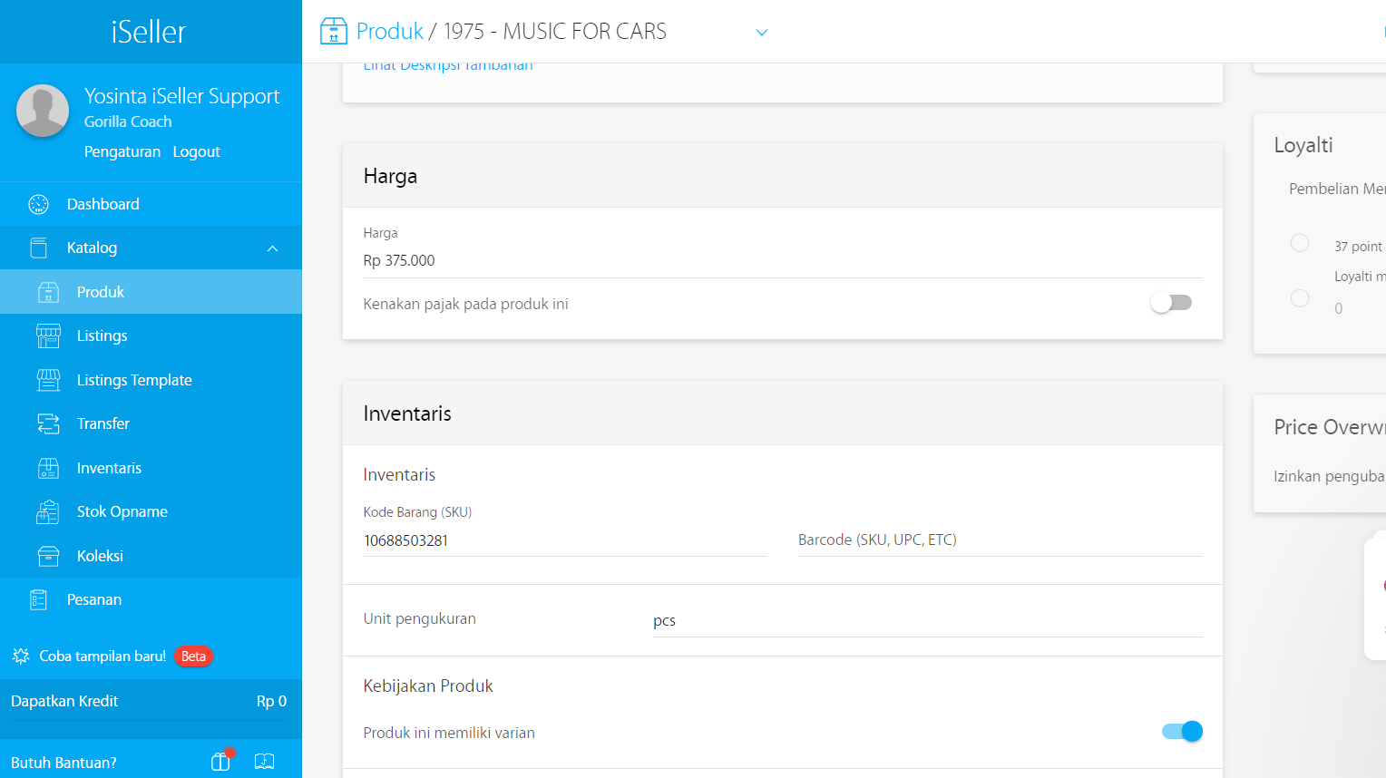Click the Koleksi archive box icon
This screenshot has height=778, width=1386.
tap(48, 556)
